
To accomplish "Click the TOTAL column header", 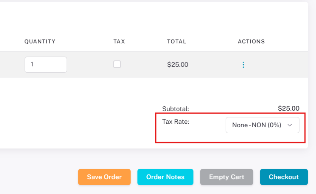I will [176, 41].
